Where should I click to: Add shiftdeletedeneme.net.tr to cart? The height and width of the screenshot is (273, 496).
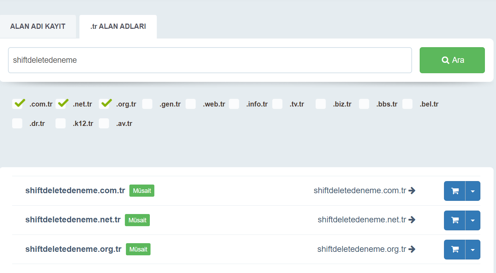tap(454, 220)
